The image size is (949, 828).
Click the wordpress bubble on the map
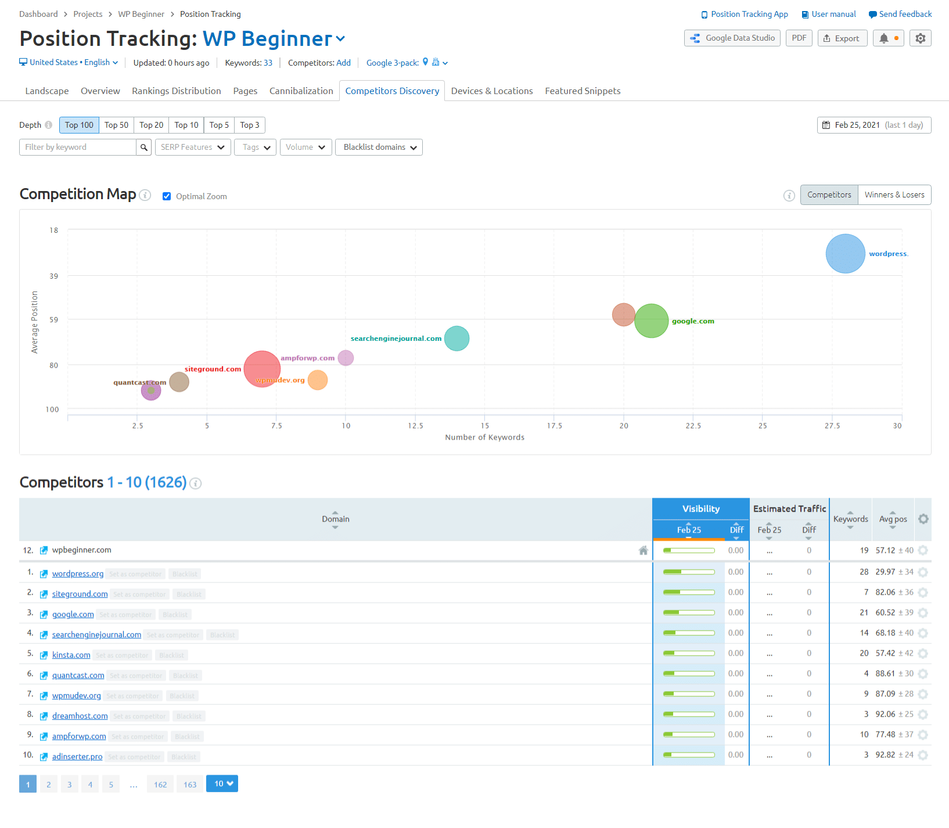(846, 254)
